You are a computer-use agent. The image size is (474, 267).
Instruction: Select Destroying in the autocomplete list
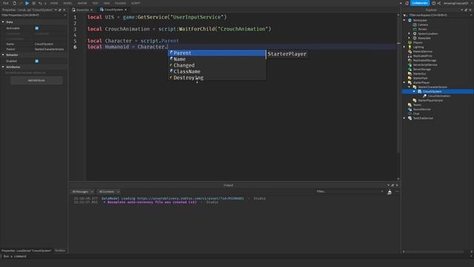pos(217,78)
